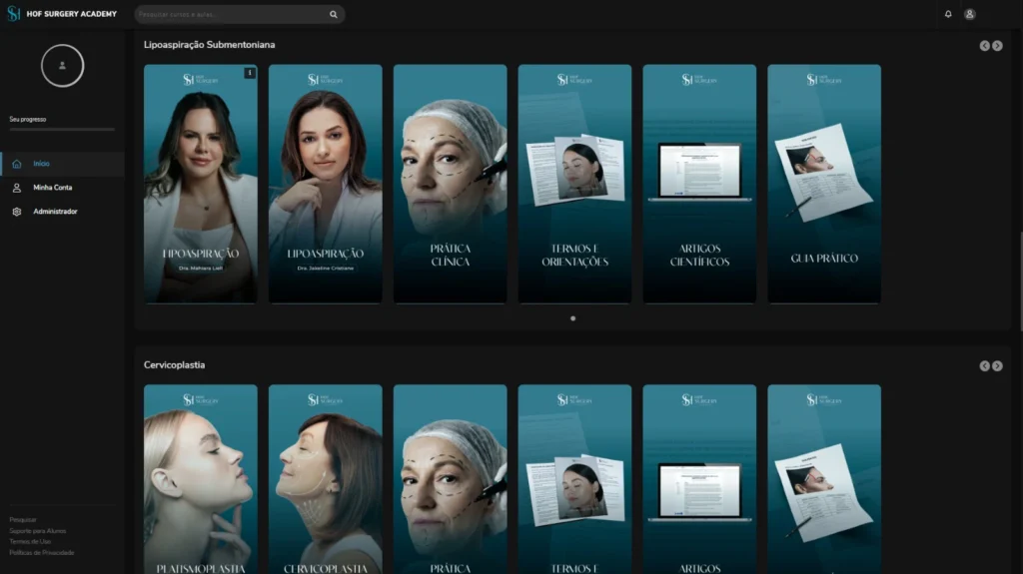This screenshot has height=574, width=1023.
Task: Click the HOF Surgery Academy logo
Action: point(62,14)
